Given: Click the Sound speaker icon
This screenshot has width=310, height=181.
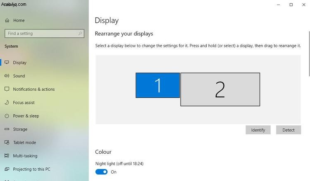Looking at the screenshot, I should [7, 76].
